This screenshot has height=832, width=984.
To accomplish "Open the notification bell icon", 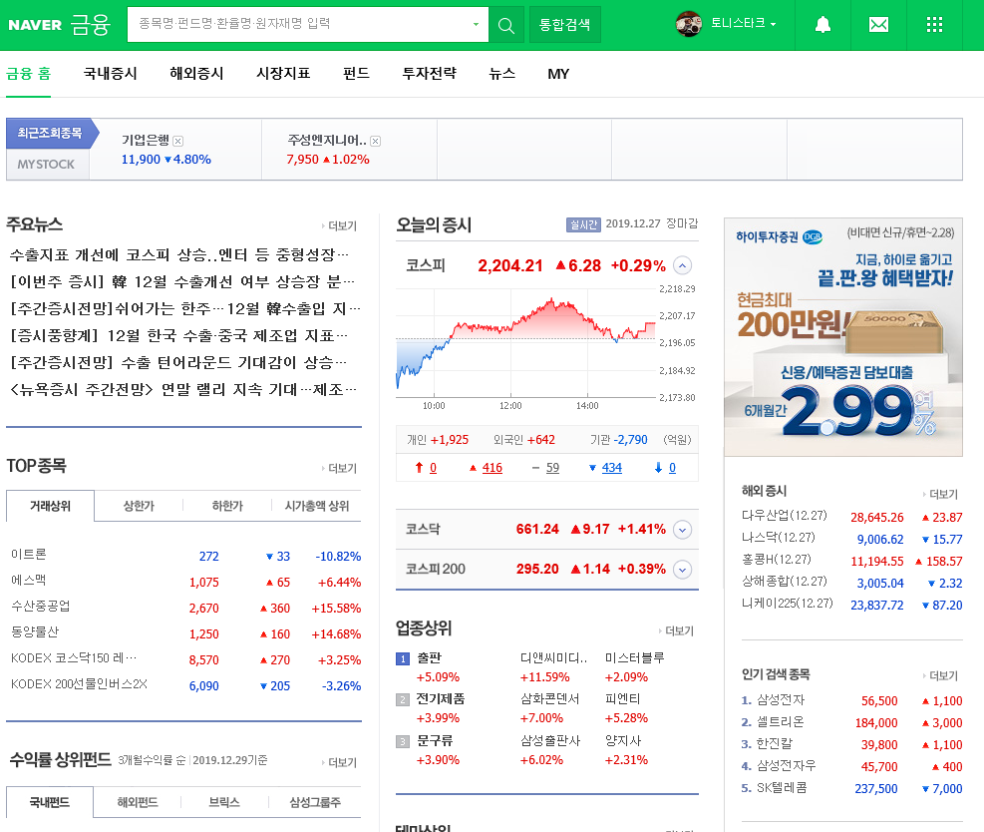I will [822, 25].
